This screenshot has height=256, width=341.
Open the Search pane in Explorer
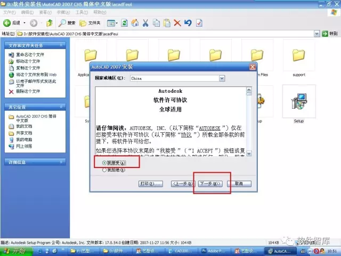point(67,23)
